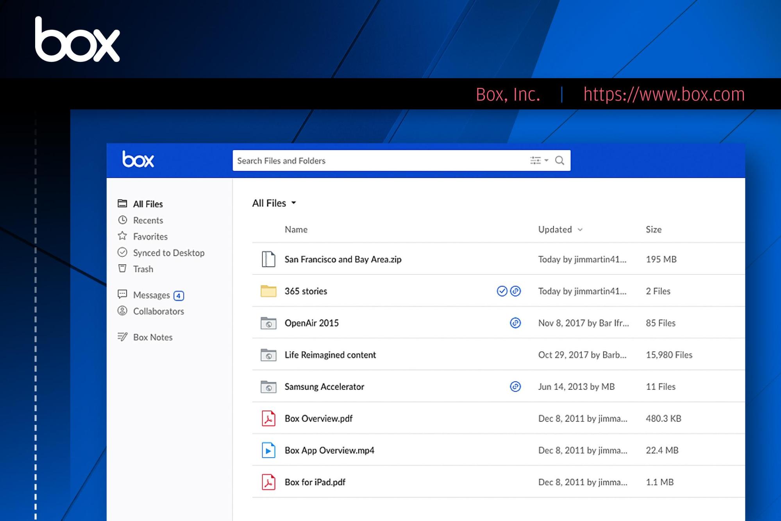Click the Messages icon with badge

click(x=151, y=294)
